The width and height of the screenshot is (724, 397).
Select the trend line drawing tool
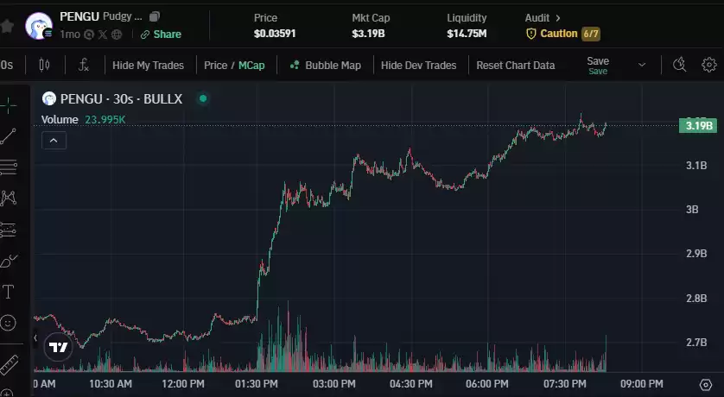[9, 136]
